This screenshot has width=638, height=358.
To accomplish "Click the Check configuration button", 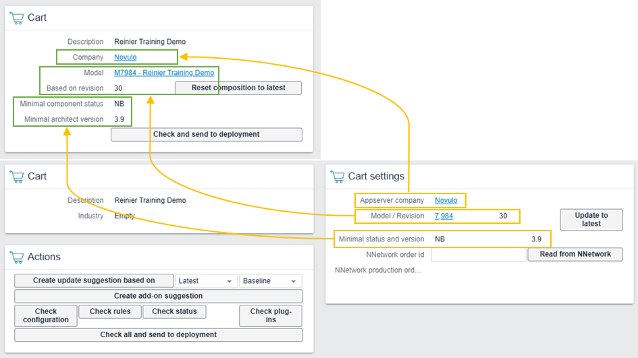I will tap(46, 316).
